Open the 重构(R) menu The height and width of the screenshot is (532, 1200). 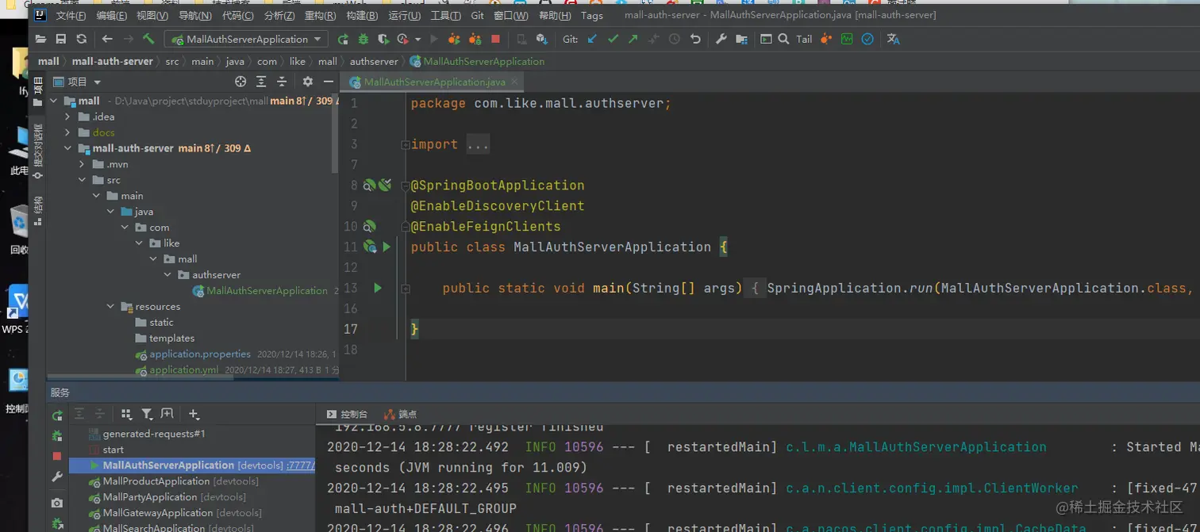320,16
